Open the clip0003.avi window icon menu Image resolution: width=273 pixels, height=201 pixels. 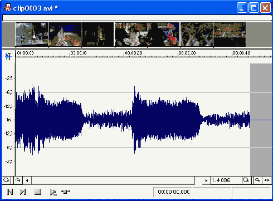coord(7,8)
